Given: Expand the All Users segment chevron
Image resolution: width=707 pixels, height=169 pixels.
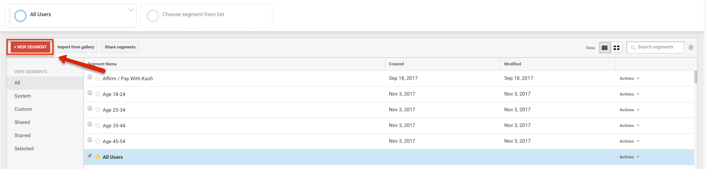Looking at the screenshot, I should point(131,10).
